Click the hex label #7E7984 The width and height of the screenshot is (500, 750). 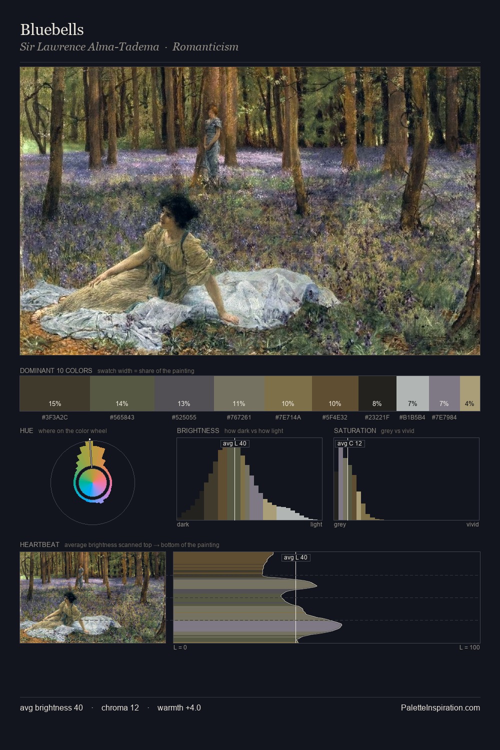pyautogui.click(x=444, y=417)
